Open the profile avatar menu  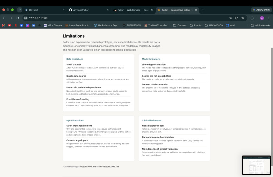[262, 18]
